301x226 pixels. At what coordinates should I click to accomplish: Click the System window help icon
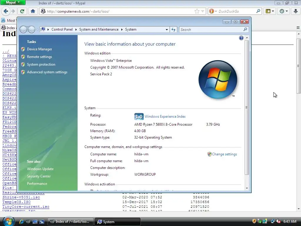(x=241, y=38)
